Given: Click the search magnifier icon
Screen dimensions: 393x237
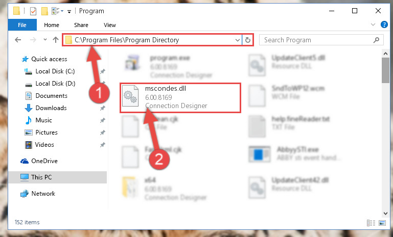Looking at the screenshot, I should pyautogui.click(x=376, y=40).
